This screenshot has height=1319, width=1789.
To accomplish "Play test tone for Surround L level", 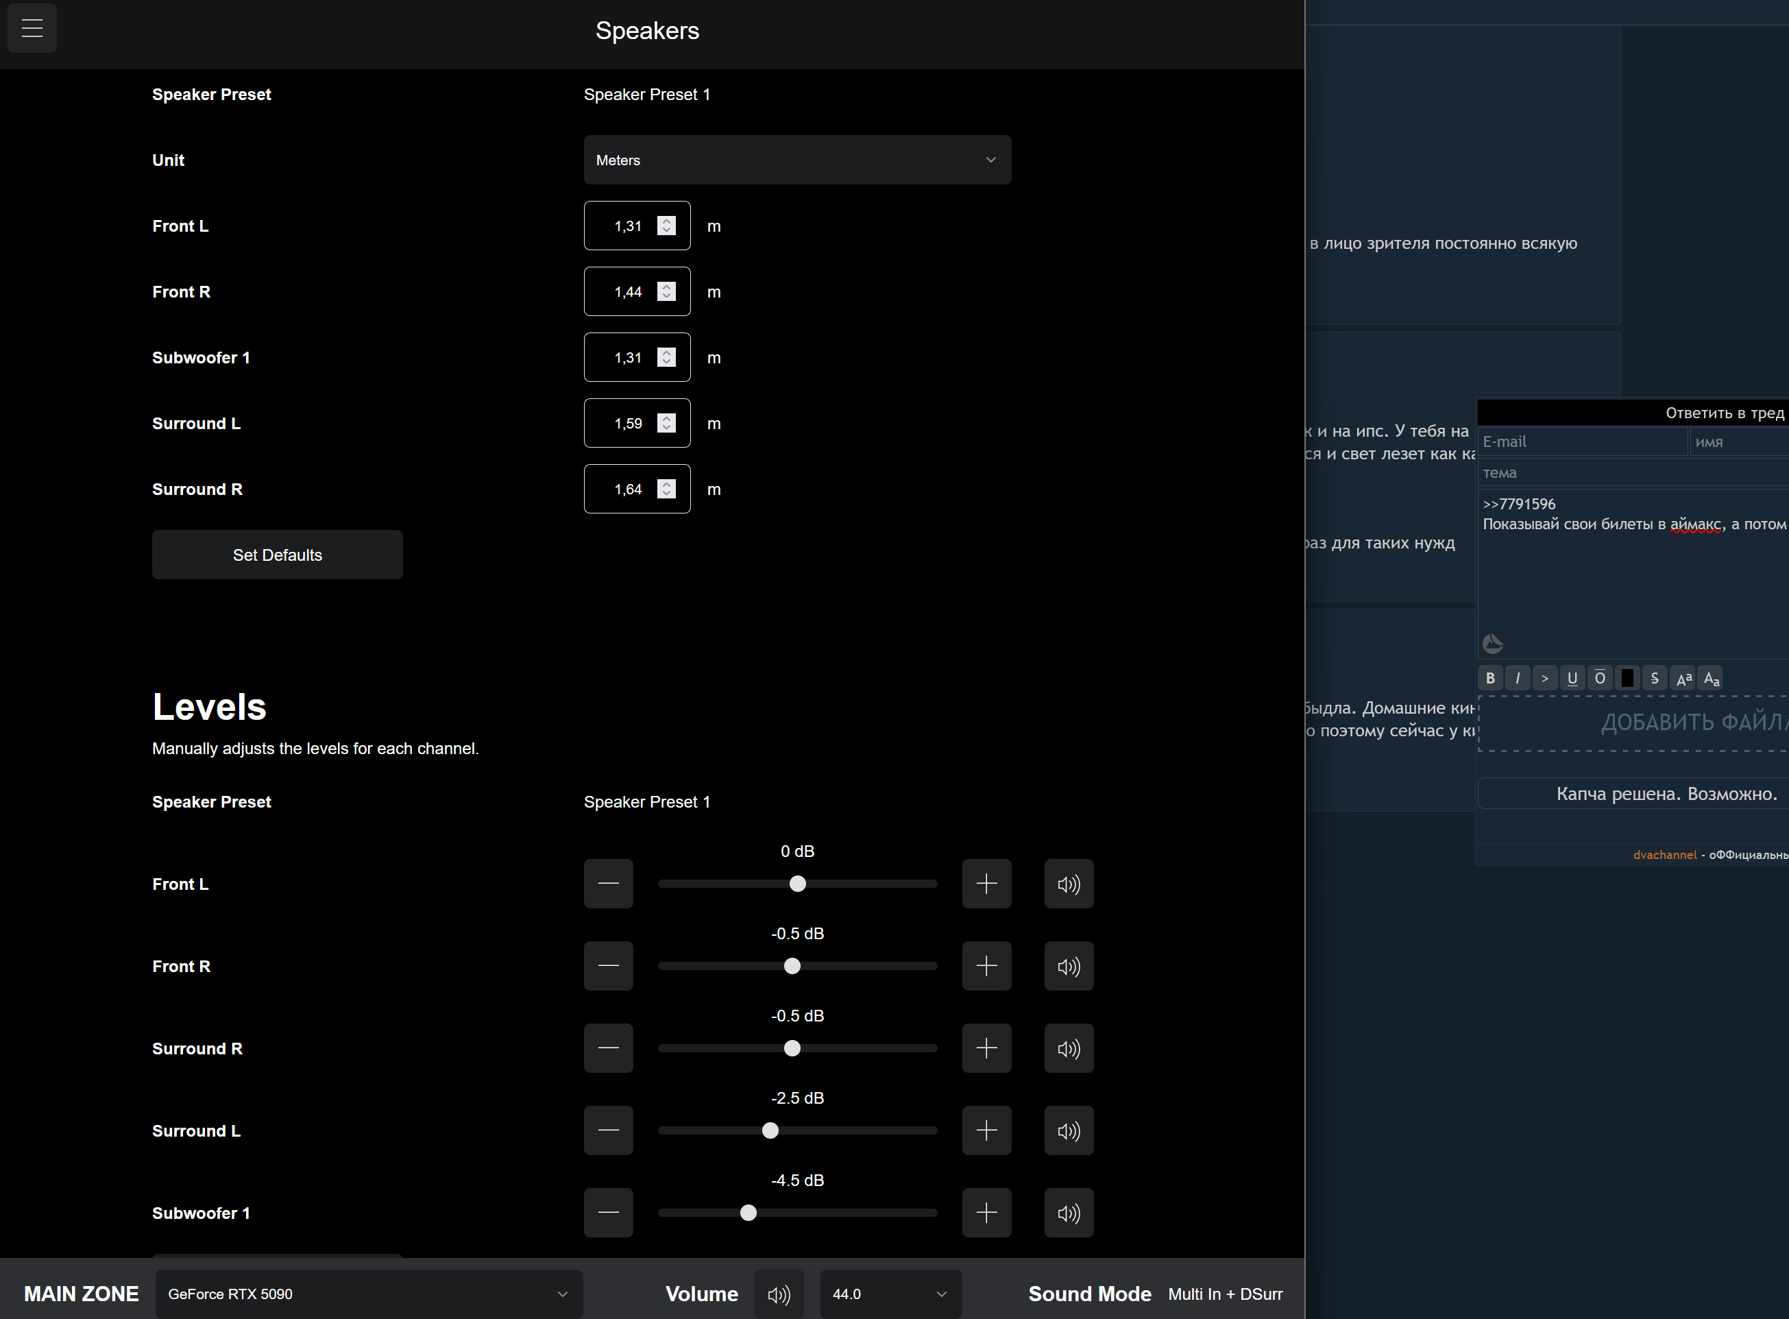I will pyautogui.click(x=1069, y=1130).
